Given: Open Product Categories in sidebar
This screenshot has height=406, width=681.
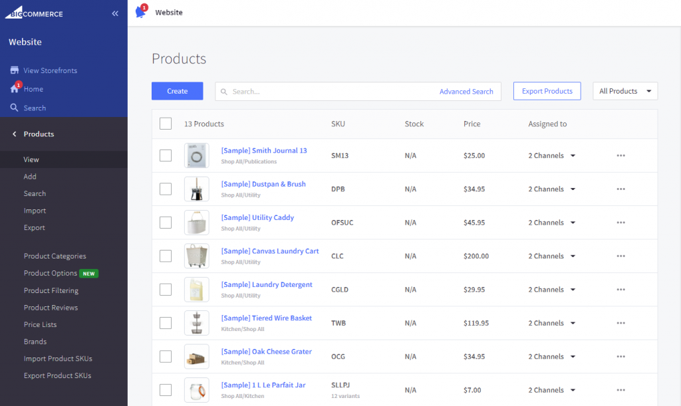Looking at the screenshot, I should [x=55, y=256].
